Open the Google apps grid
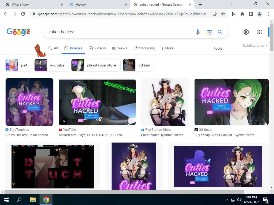 [x=260, y=32]
